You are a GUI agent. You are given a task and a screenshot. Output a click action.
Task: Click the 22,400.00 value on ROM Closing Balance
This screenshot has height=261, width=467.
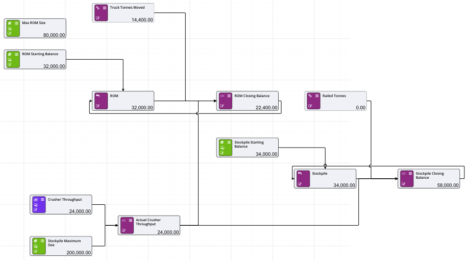click(266, 108)
